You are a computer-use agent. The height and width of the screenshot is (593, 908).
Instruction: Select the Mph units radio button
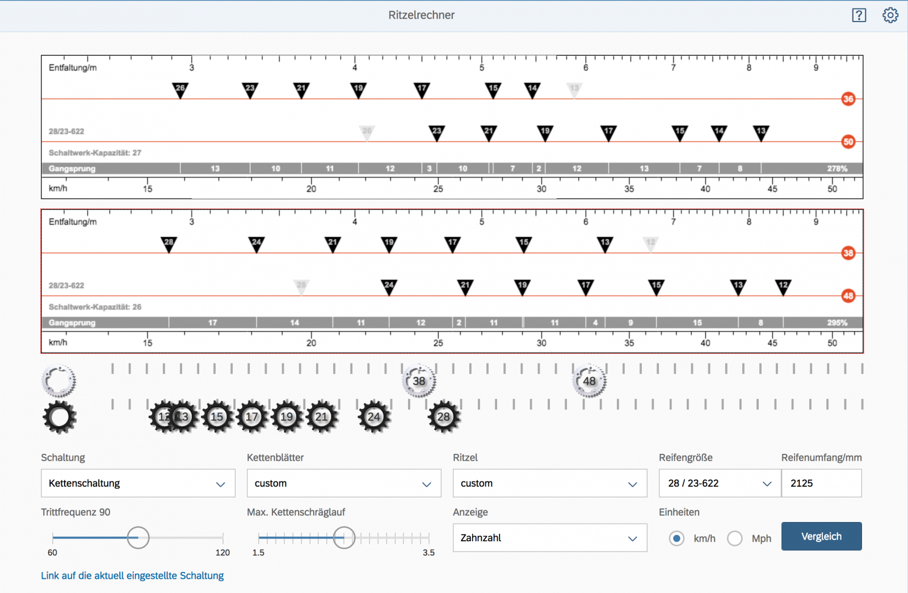click(735, 538)
